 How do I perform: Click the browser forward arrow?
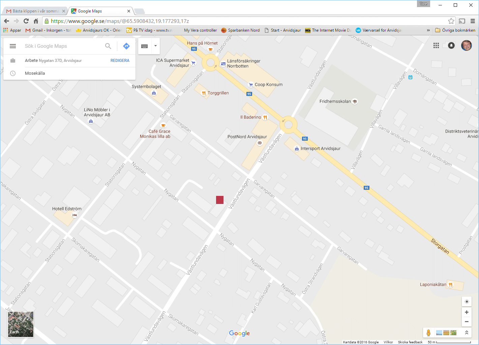[16, 21]
